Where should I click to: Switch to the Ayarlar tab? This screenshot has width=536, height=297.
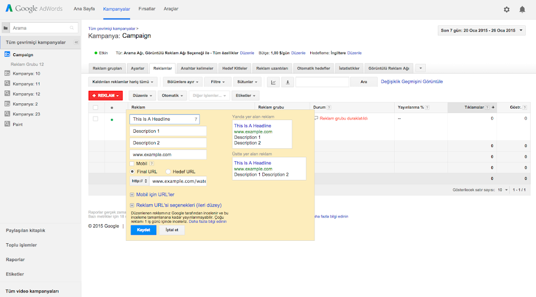click(x=137, y=68)
